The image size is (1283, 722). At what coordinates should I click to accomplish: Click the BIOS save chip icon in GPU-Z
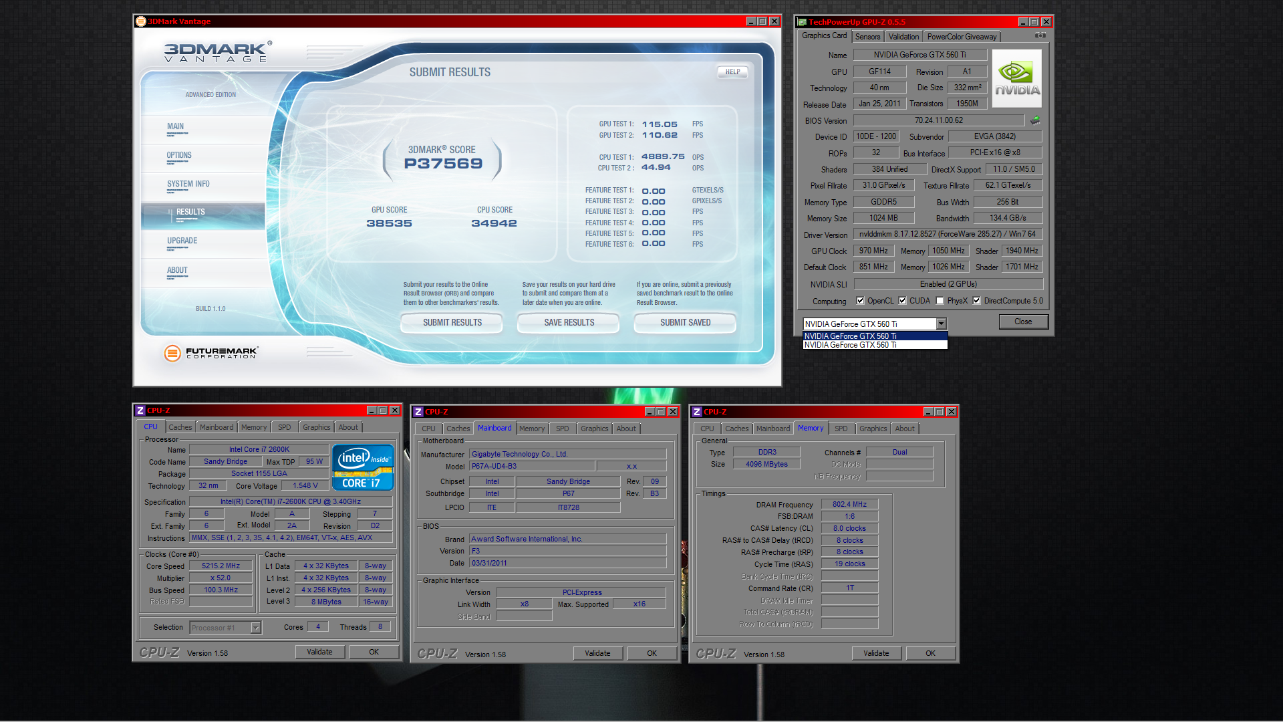click(x=1035, y=120)
